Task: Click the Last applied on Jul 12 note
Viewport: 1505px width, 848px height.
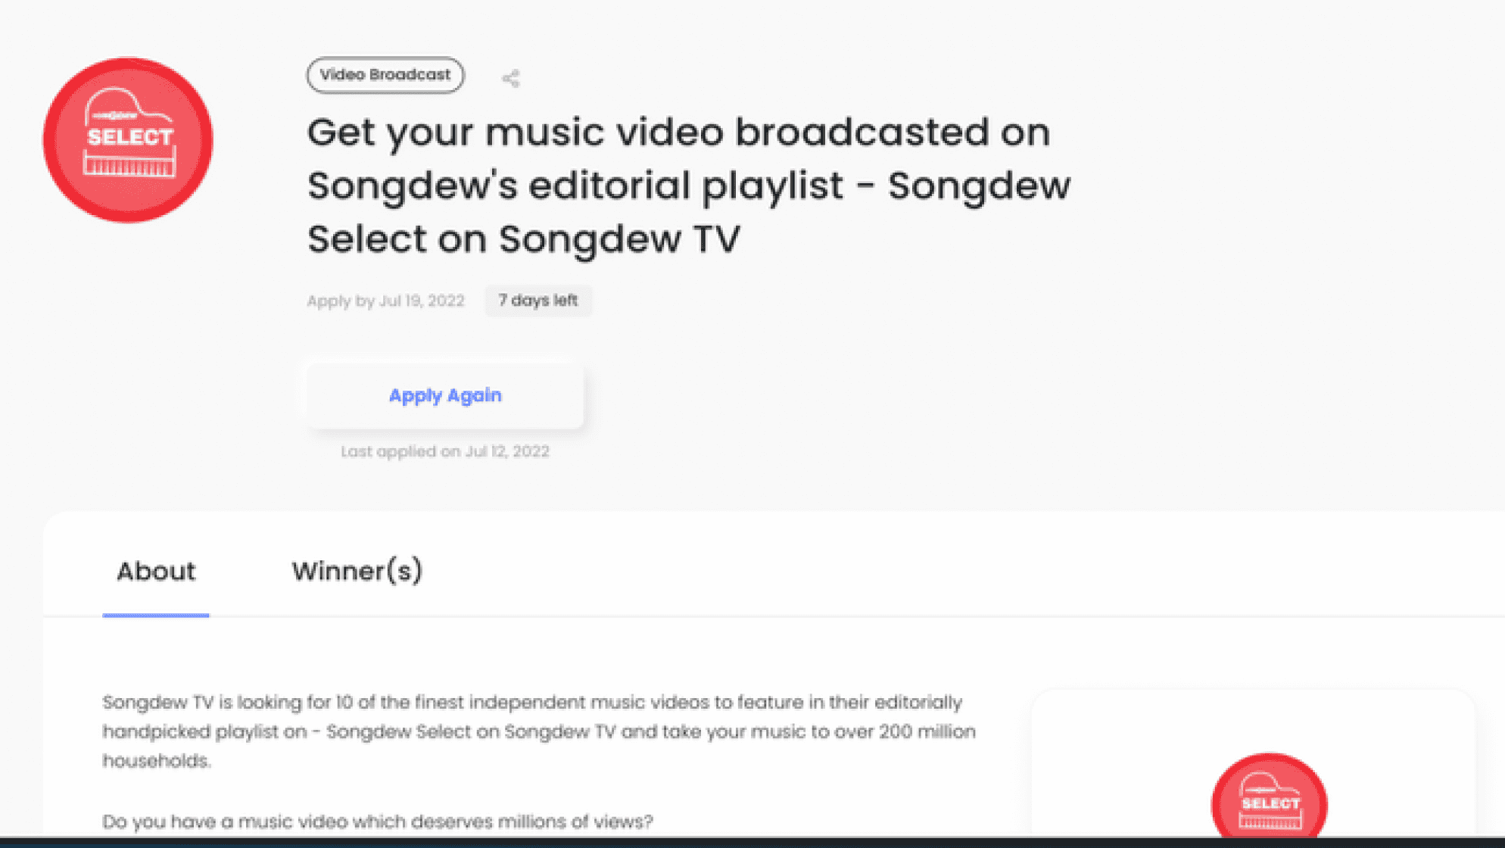Action: click(x=445, y=451)
